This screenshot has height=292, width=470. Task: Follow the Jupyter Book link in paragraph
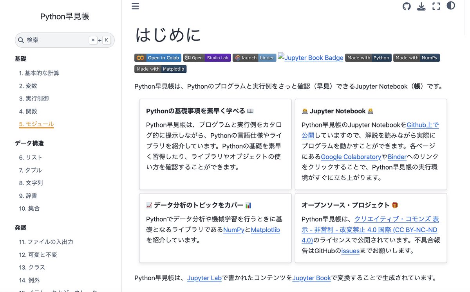pos(312,278)
